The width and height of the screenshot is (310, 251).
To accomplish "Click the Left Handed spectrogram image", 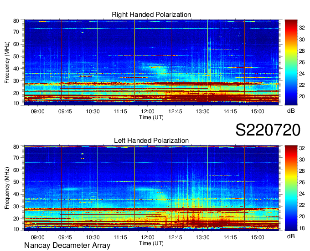I will point(151,188).
